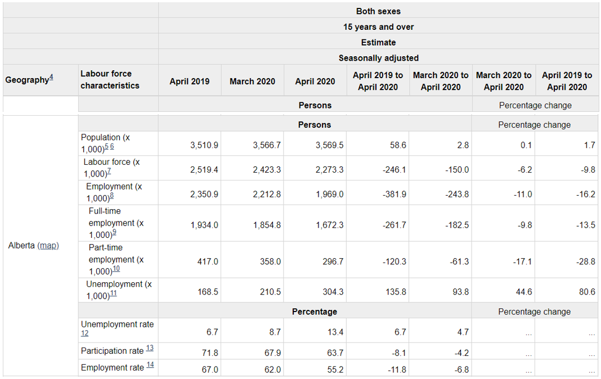Open footnote 11 beside Unemployment (x 1,000)

click(x=114, y=293)
